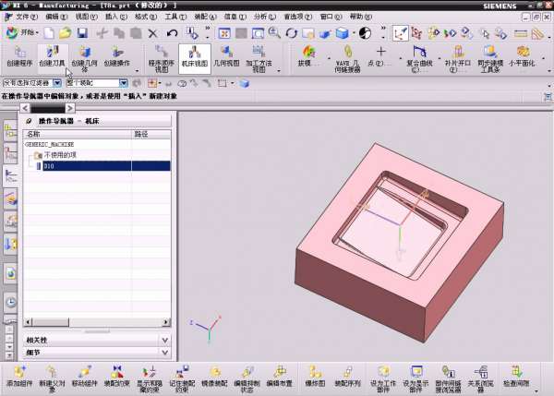
Task: Open dropdown arrow next to Point (点)
Action: click(401, 59)
